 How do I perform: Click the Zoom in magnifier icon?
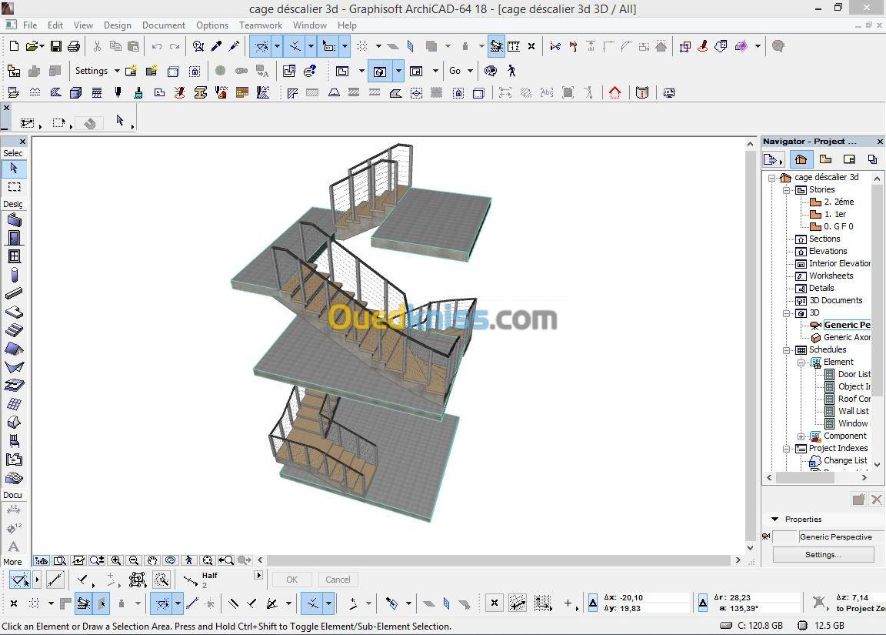(x=116, y=560)
